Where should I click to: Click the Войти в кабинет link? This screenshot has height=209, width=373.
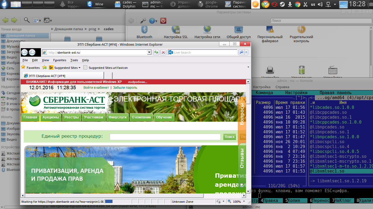[x=96, y=88]
